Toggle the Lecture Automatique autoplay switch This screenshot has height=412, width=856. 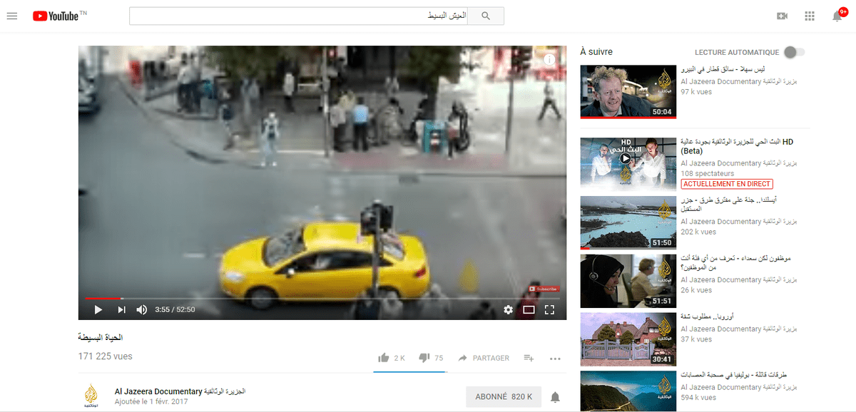point(793,52)
